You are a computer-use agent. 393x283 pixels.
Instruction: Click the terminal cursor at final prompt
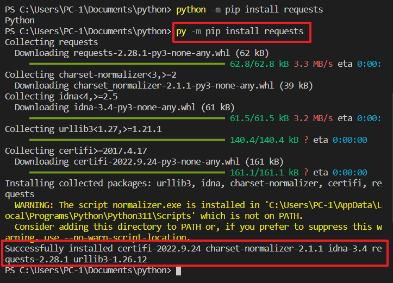coord(178,271)
